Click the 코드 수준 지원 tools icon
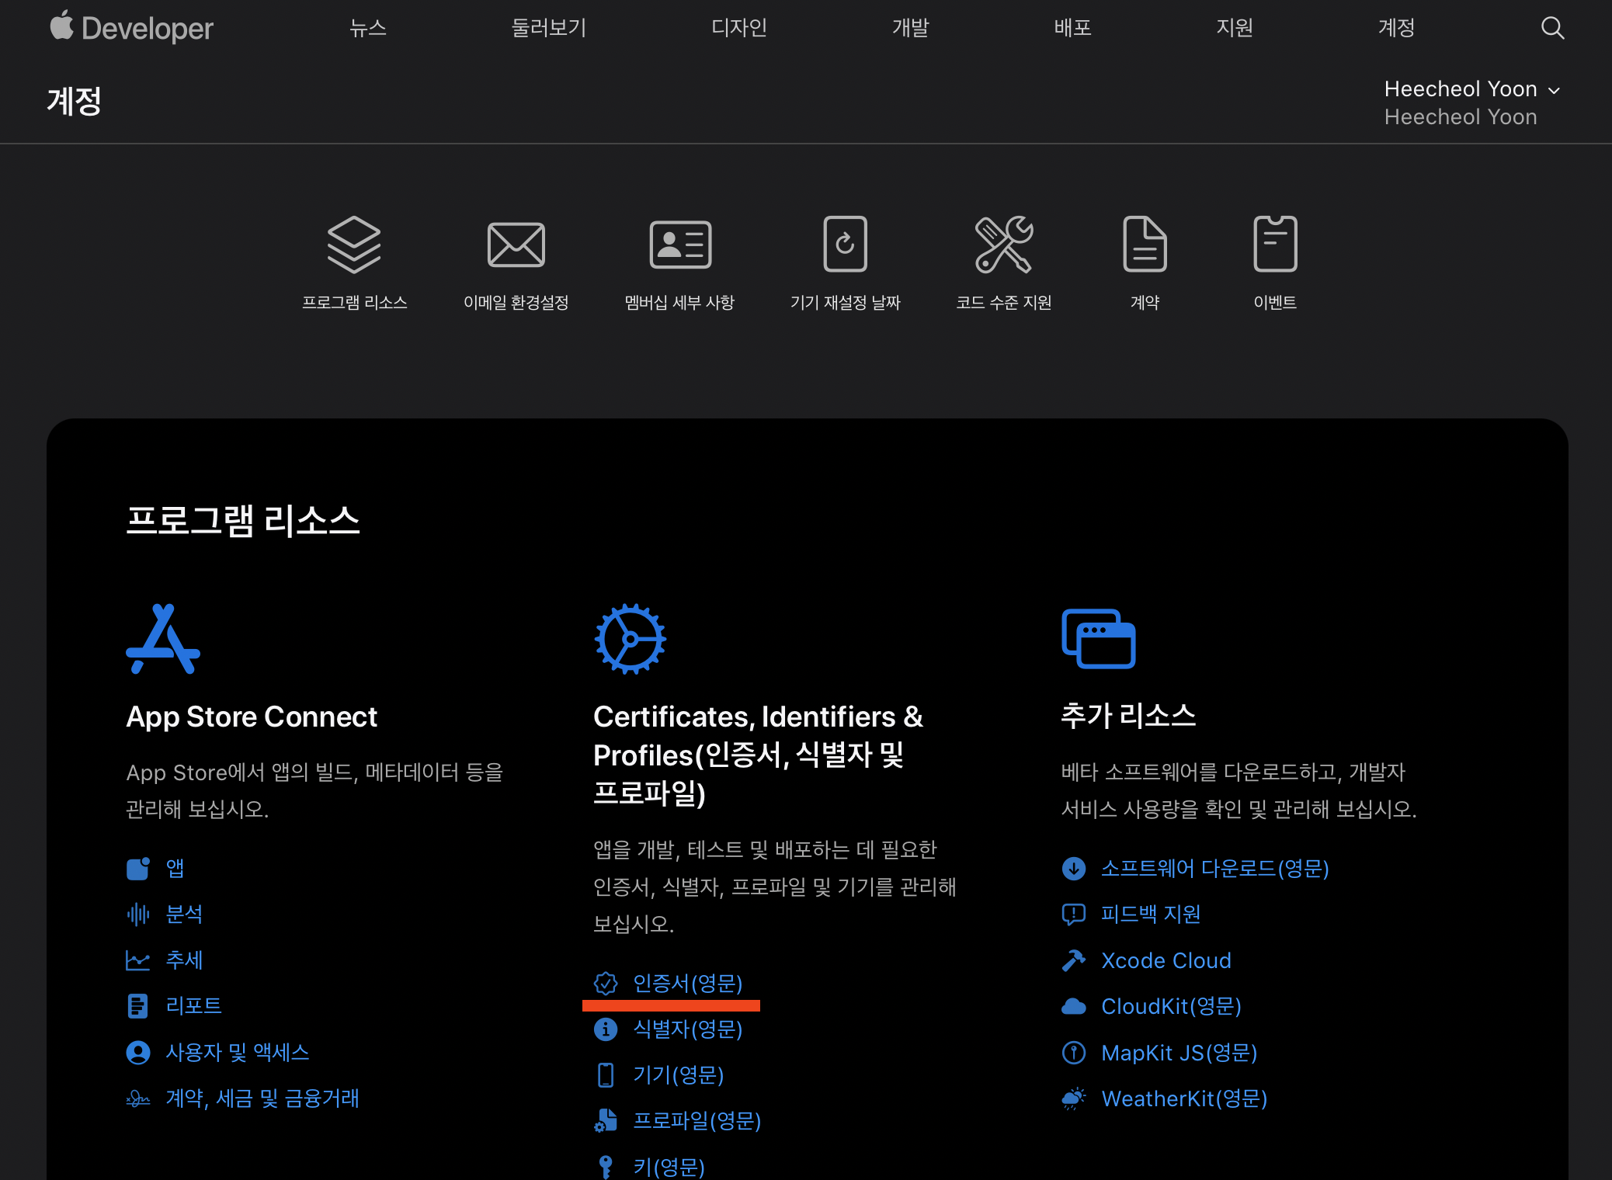This screenshot has width=1612, height=1180. tap(1003, 245)
